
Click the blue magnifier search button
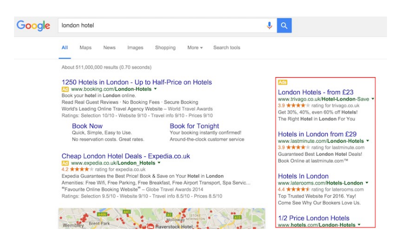pyautogui.click(x=284, y=26)
